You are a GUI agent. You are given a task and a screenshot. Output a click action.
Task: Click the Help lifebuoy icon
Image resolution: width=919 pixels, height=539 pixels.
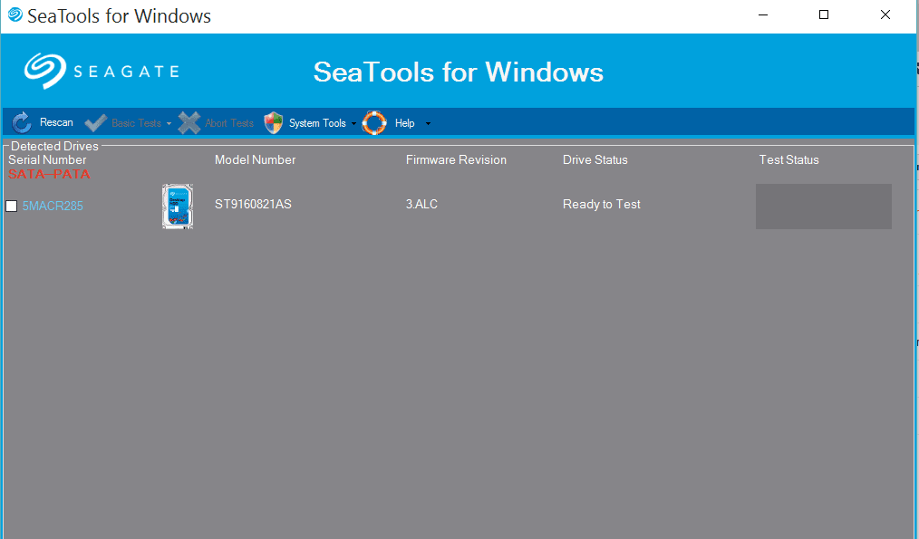[x=374, y=123]
